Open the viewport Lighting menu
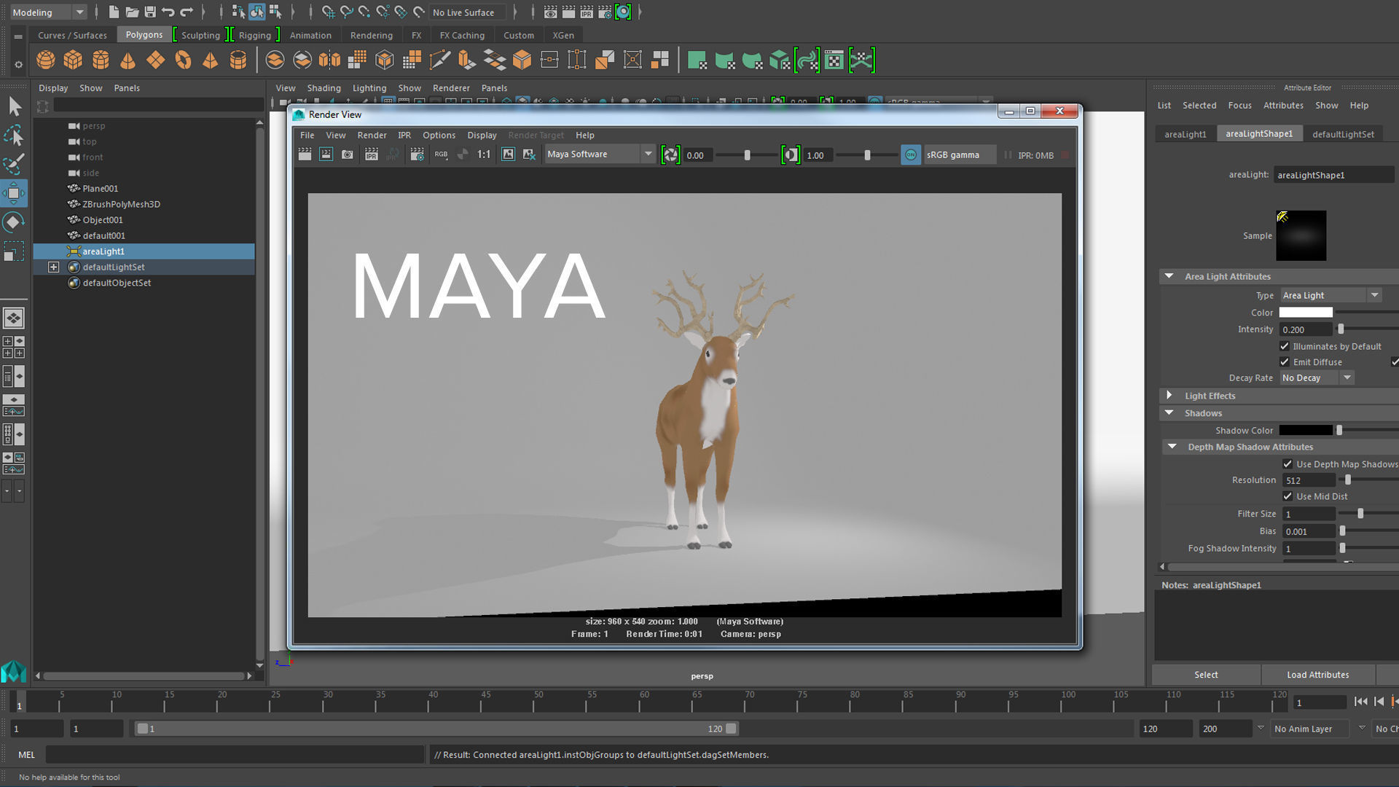1399x787 pixels. [x=369, y=87]
